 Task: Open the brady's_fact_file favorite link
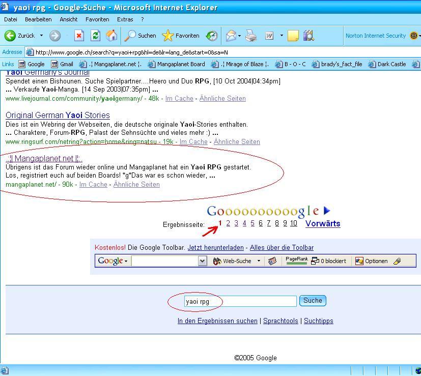tap(337, 64)
